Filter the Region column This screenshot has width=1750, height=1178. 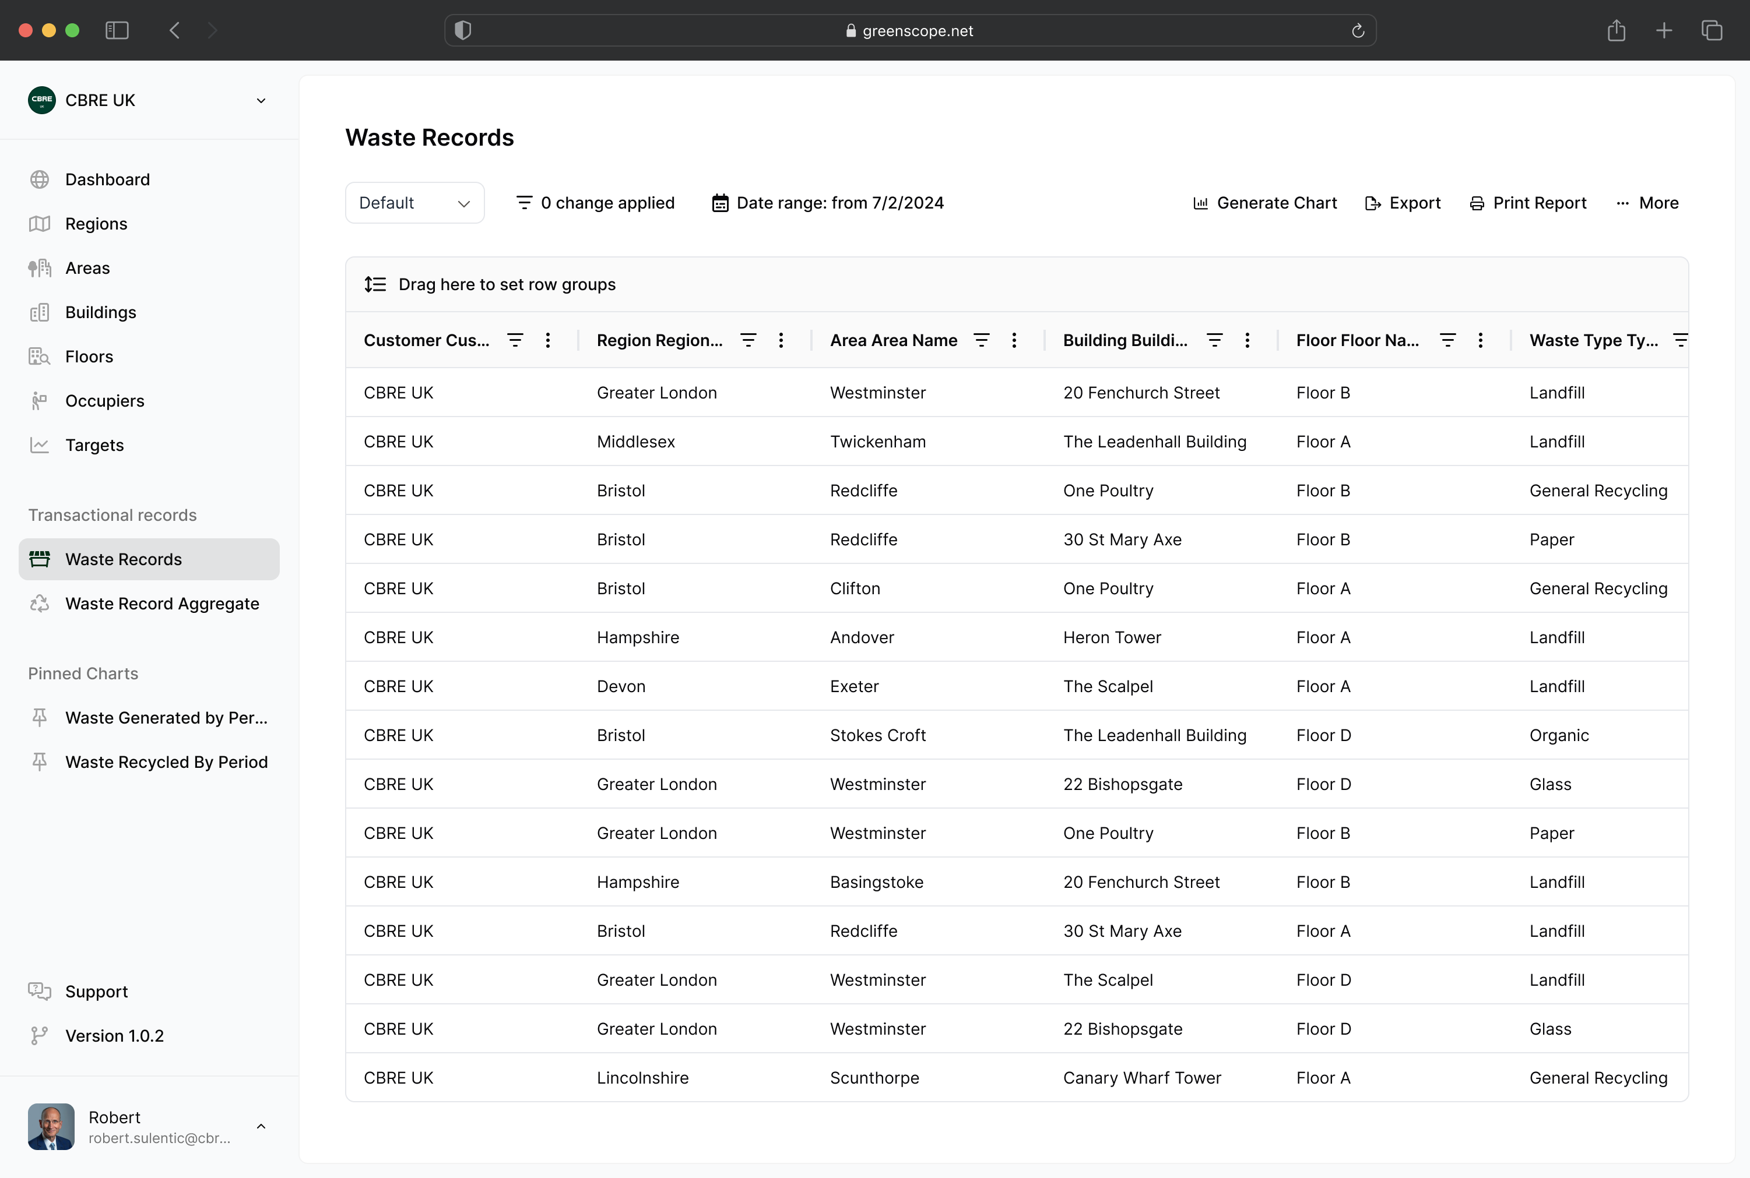(748, 340)
